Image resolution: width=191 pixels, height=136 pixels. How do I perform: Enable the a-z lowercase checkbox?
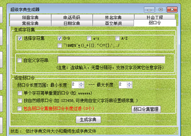[x=89, y=39]
